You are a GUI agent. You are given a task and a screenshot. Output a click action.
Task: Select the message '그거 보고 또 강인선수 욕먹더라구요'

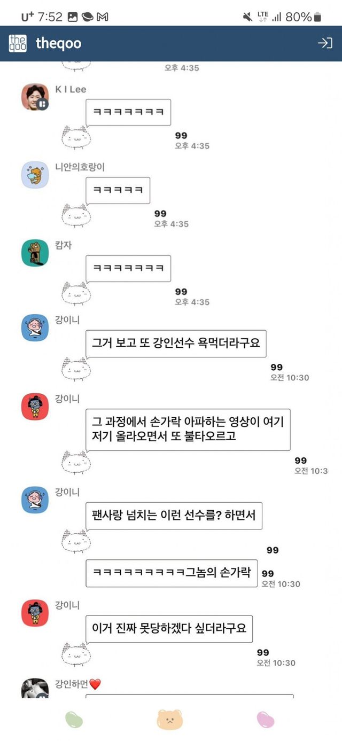(x=176, y=344)
